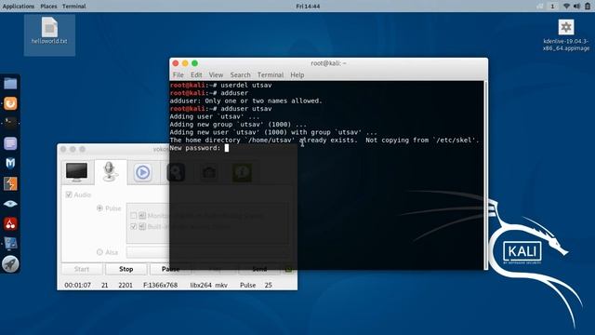Open the Applications menu in top bar
Image resolution: width=595 pixels, height=335 pixels.
(x=19, y=7)
